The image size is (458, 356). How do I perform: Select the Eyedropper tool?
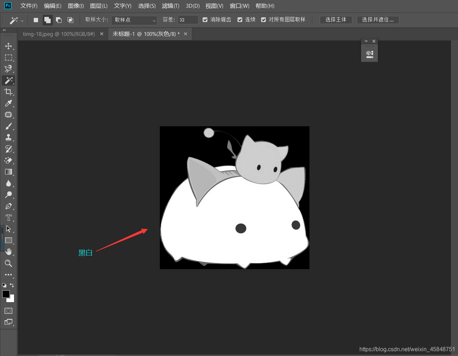tap(8, 103)
